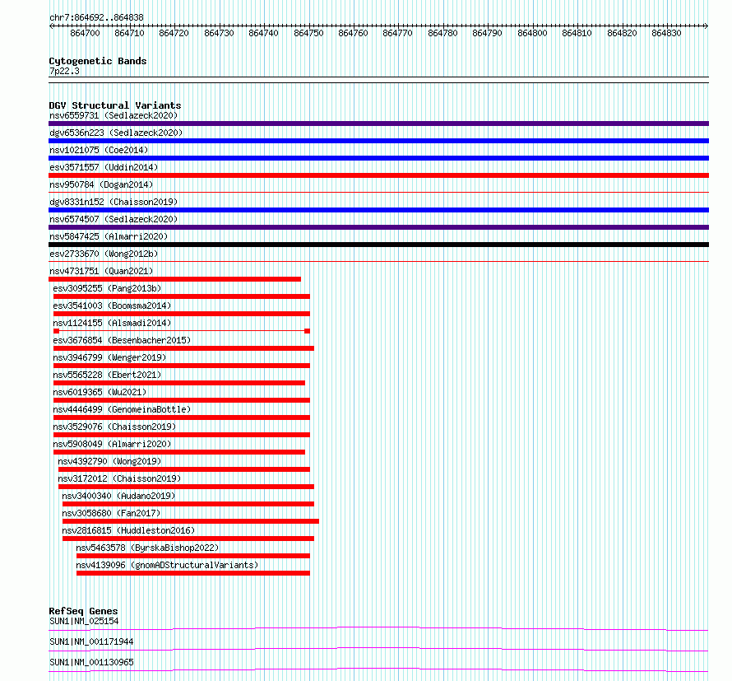The height and width of the screenshot is (681, 732).
Task: Click nsv6574507 (Sedlazeck2020) label
Action: point(114,219)
